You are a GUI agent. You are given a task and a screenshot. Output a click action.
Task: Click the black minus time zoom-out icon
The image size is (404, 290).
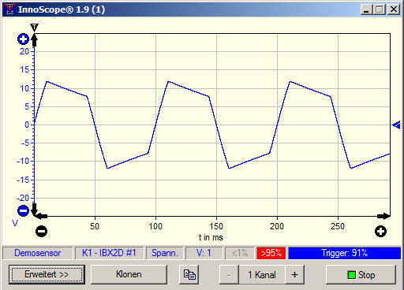[41, 231]
